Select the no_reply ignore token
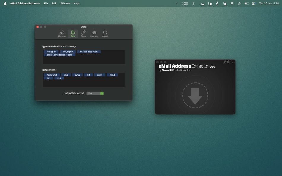 point(68,52)
